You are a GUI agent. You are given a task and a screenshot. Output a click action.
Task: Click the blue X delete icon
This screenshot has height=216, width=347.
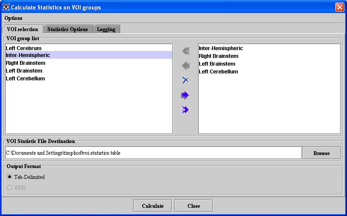[x=186, y=80]
